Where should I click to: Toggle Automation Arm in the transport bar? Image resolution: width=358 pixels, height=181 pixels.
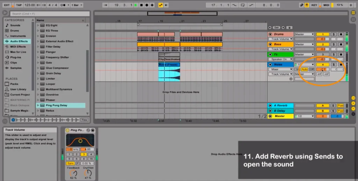pos(161,5)
